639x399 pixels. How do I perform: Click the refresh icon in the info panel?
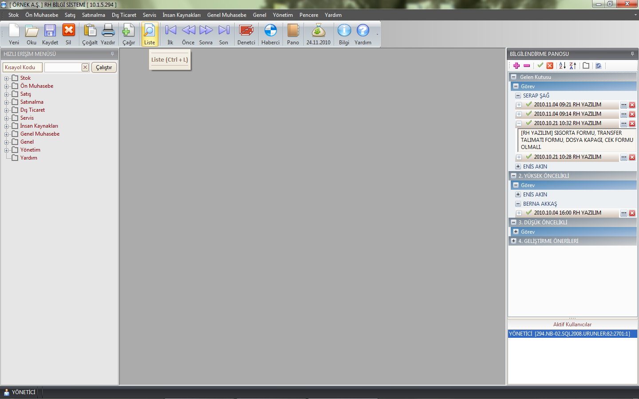coord(598,66)
